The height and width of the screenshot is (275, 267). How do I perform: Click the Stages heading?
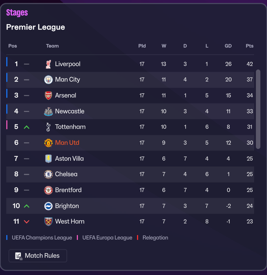tap(17, 13)
